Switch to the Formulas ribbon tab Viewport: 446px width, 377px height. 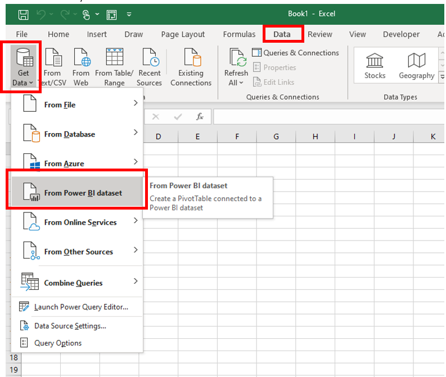[x=239, y=34]
